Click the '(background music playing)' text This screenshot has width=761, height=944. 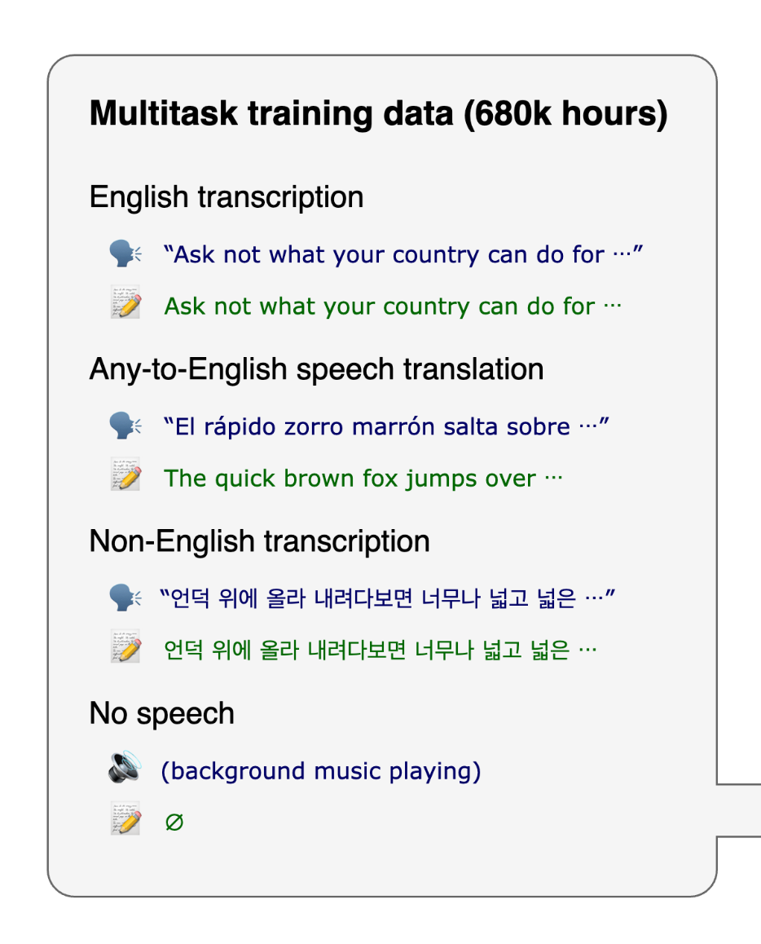point(321,771)
